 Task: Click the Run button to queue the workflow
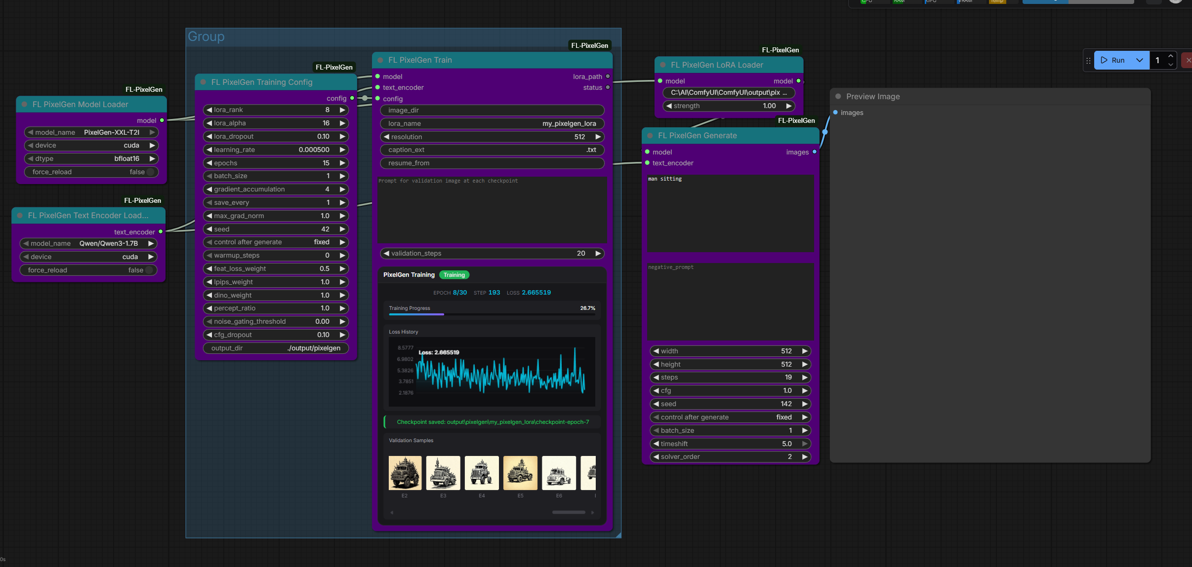[1113, 60]
